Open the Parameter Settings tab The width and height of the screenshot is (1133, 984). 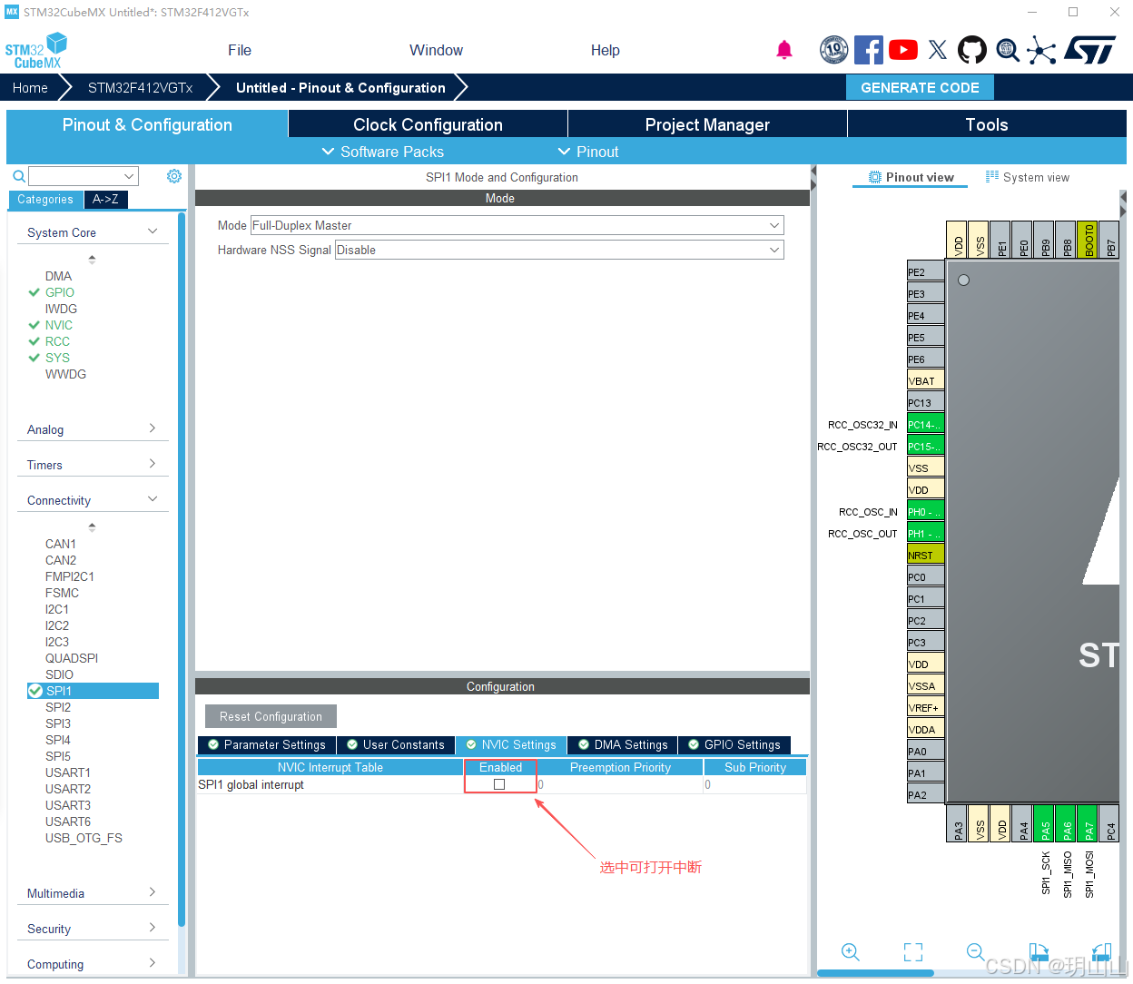click(267, 744)
